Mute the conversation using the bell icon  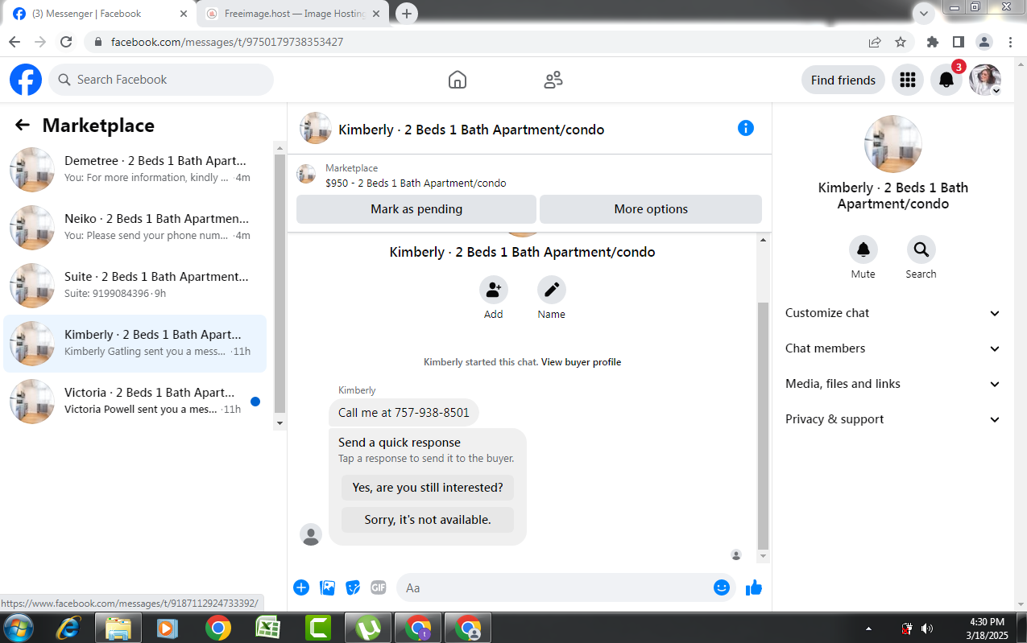click(x=863, y=249)
